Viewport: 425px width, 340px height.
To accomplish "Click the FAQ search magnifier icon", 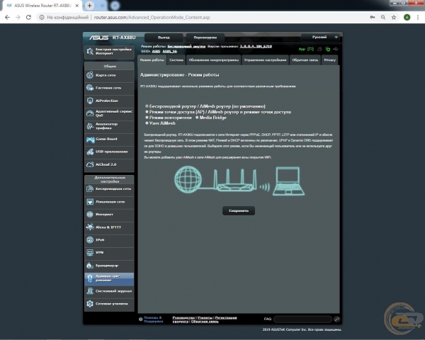I will (x=337, y=319).
